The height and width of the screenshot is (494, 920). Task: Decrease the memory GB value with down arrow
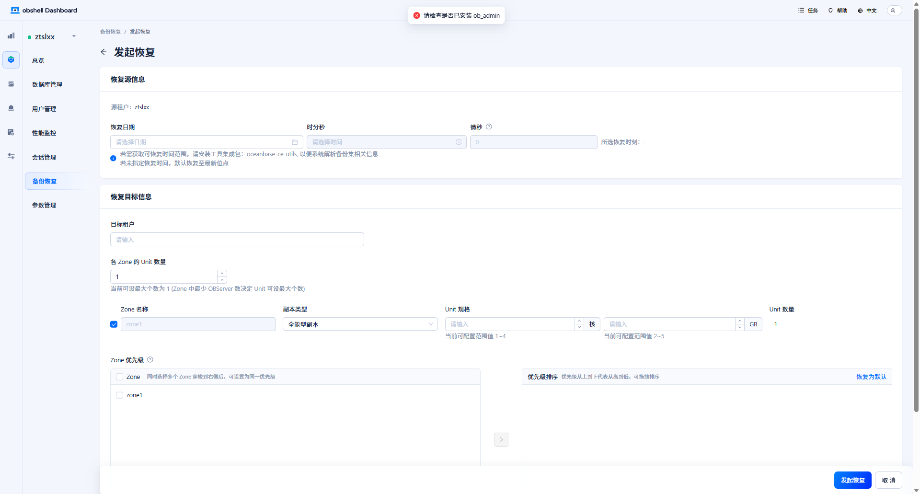740,328
